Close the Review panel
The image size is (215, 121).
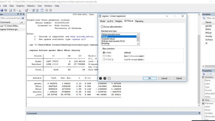pyautogui.click(x=24, y=14)
